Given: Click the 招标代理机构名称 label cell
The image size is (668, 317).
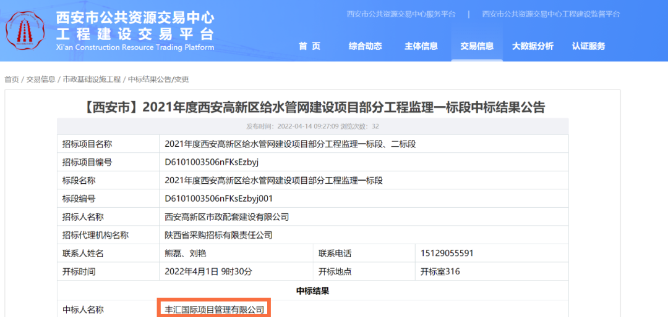Looking at the screenshot, I should click(108, 235).
